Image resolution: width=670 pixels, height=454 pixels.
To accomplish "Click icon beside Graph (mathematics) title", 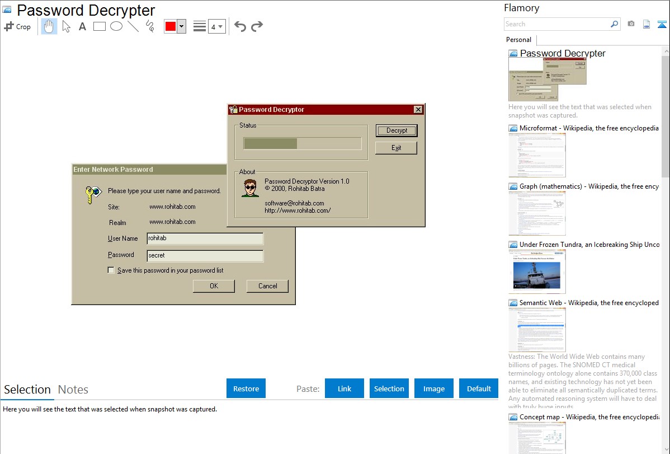I will click(513, 186).
